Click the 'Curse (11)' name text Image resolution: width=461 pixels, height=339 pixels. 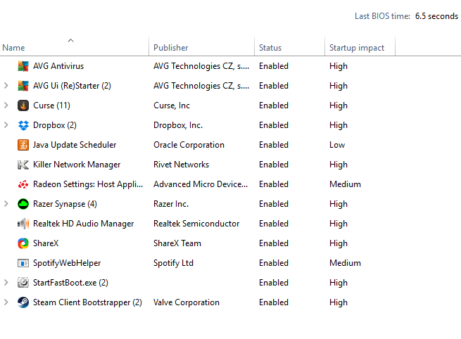(52, 105)
